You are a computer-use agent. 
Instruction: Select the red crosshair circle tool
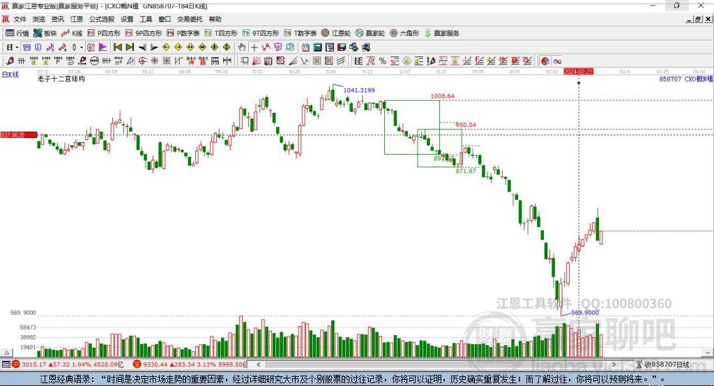click(x=142, y=61)
